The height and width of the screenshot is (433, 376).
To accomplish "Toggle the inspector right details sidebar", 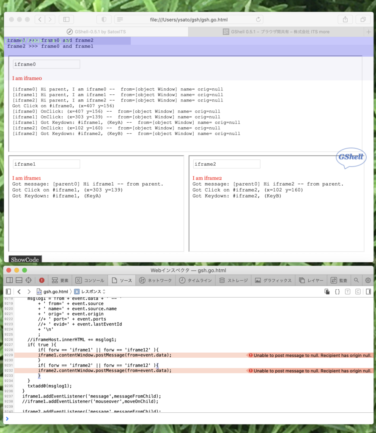I will pos(368,292).
